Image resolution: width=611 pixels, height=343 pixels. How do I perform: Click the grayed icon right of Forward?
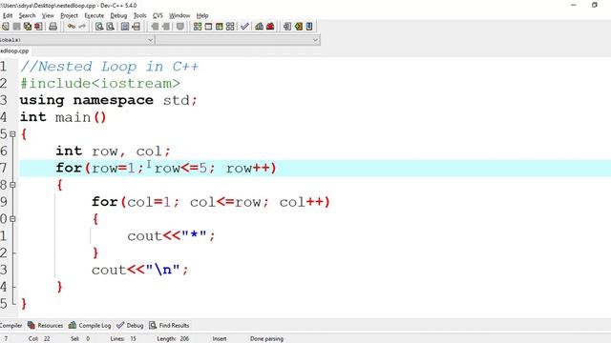point(180,27)
